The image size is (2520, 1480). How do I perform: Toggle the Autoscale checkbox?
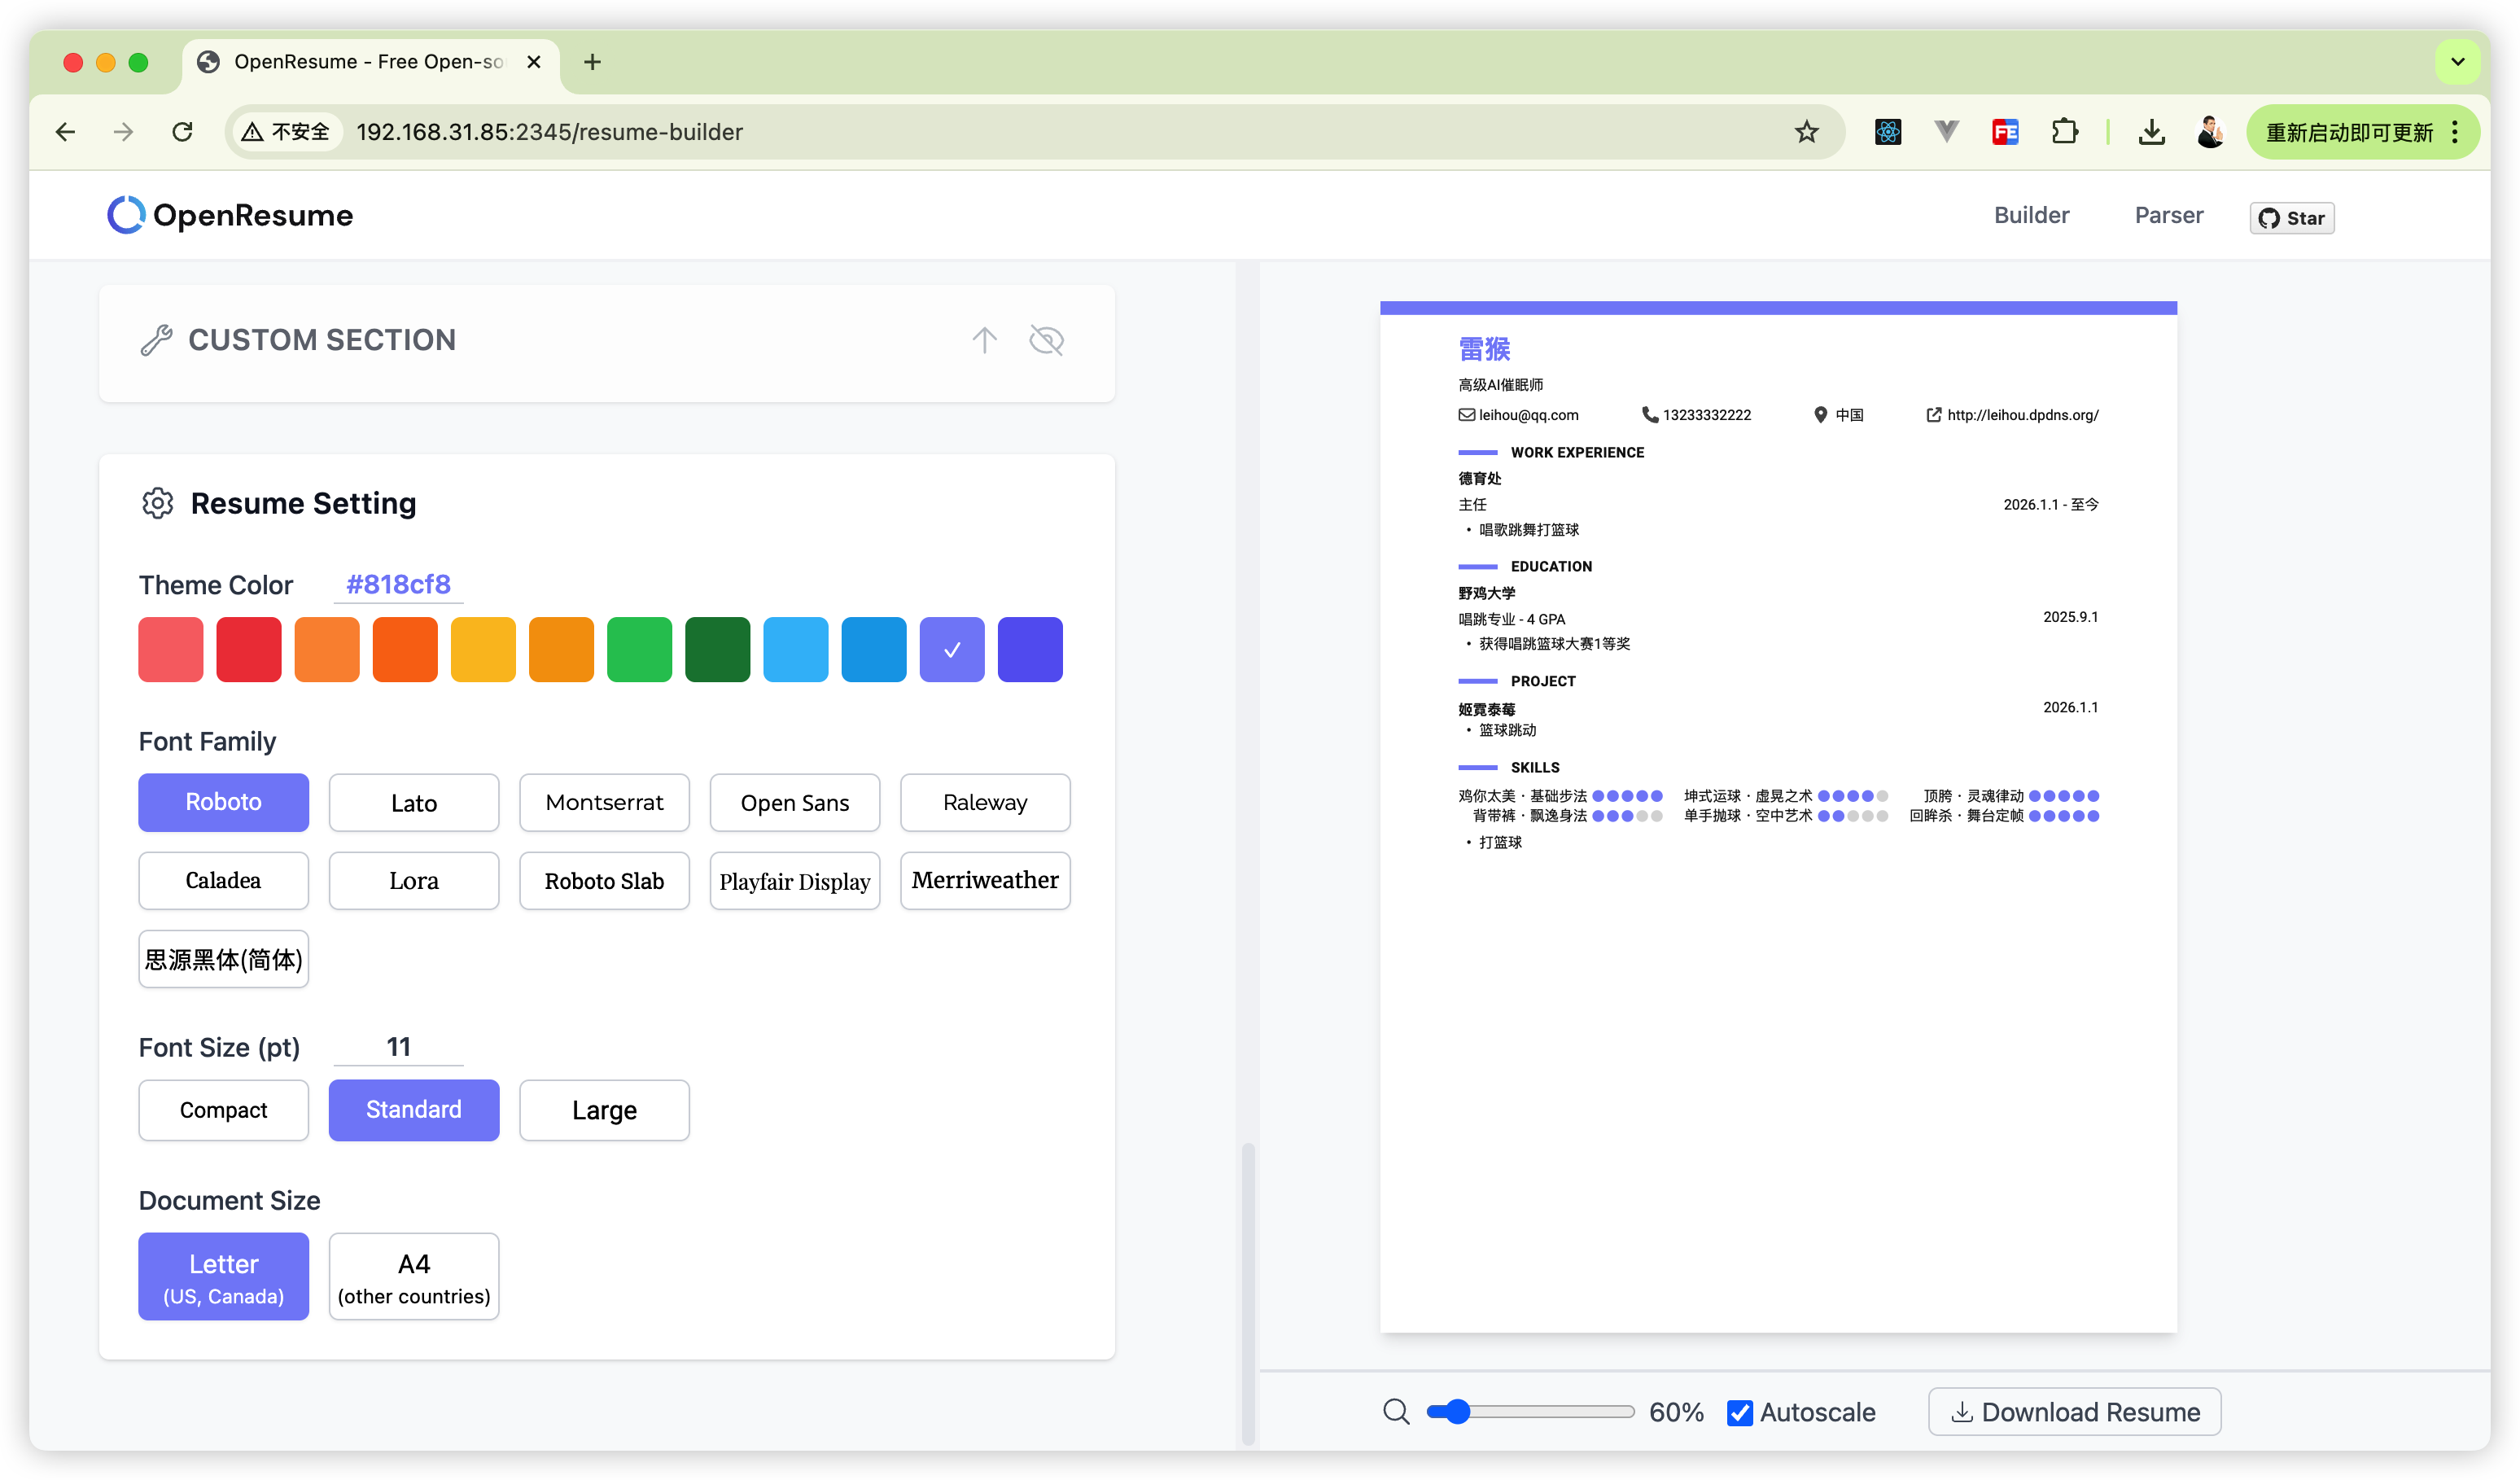click(x=1740, y=1412)
